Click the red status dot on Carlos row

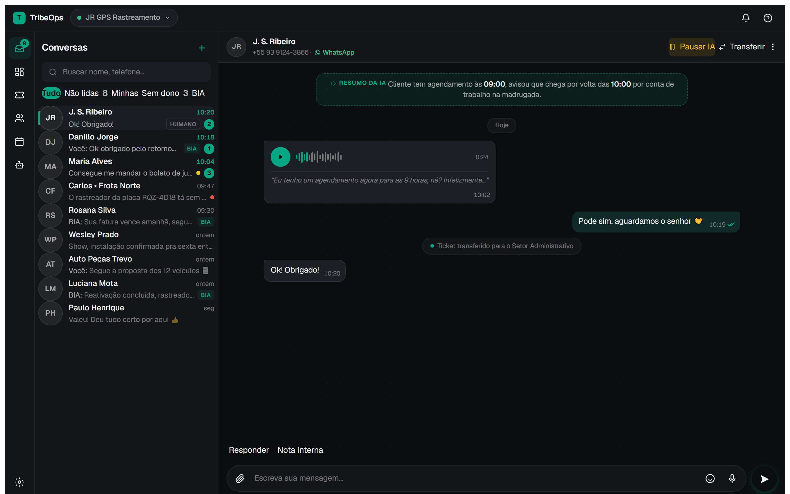click(x=212, y=197)
